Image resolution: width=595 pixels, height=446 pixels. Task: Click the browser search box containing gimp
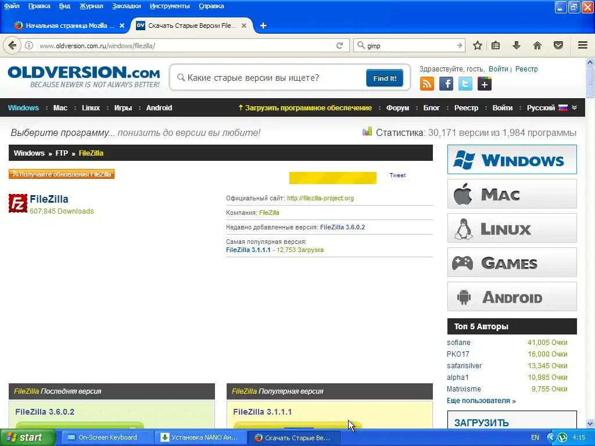click(x=410, y=46)
